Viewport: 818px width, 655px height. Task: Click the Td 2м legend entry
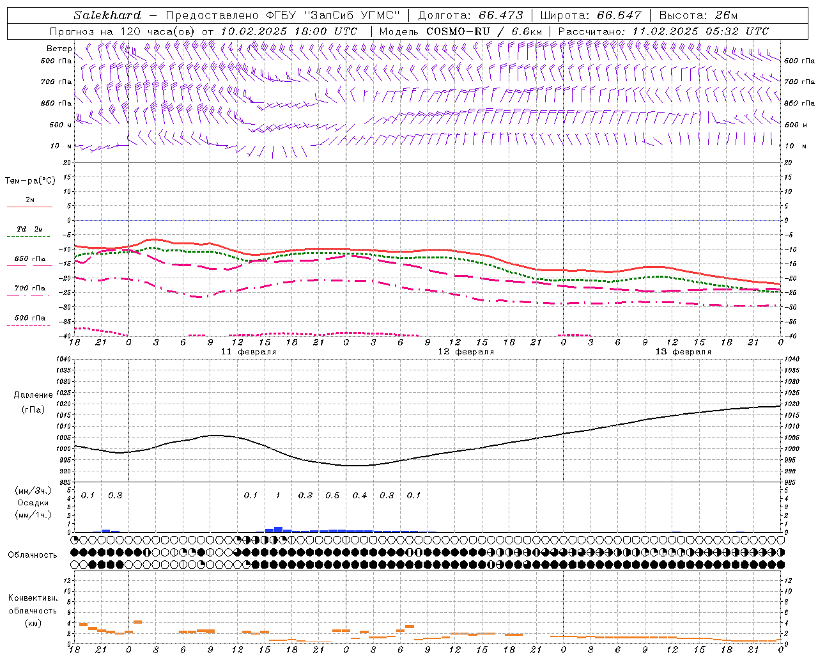[x=29, y=229]
